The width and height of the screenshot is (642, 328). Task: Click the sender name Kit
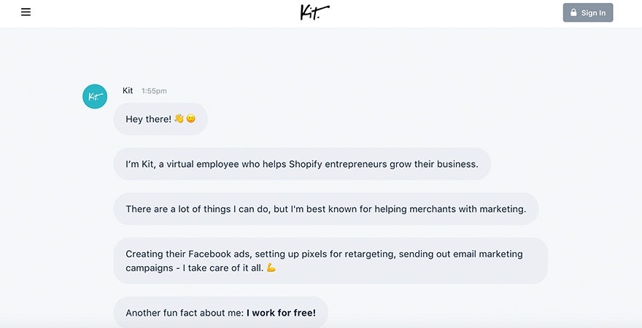(x=128, y=90)
